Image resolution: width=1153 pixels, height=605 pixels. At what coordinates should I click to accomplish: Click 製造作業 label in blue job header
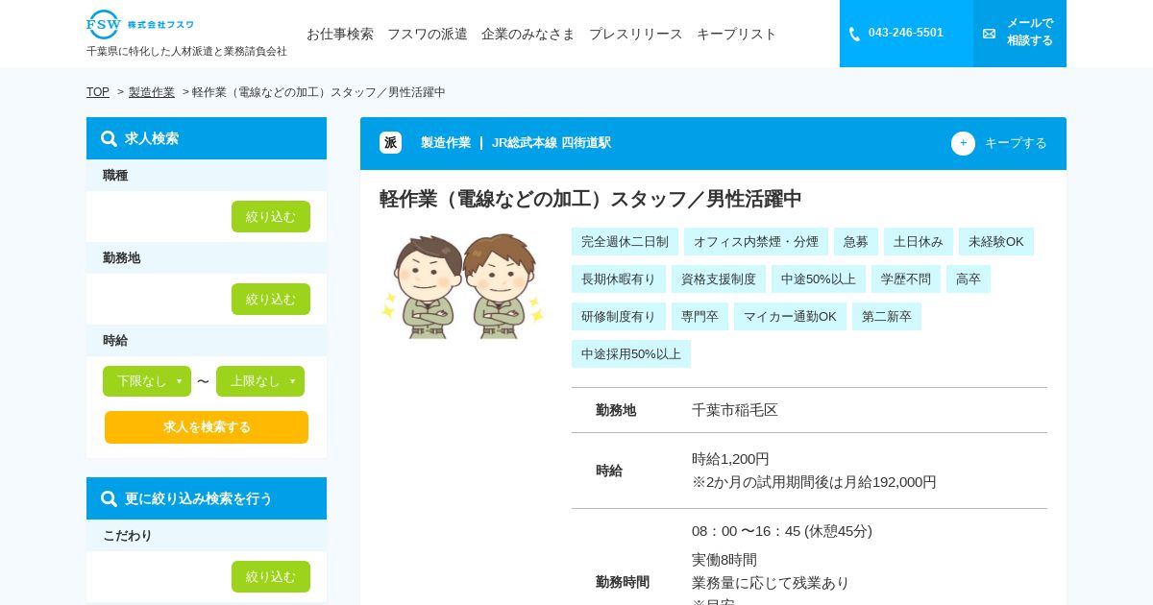click(x=446, y=143)
